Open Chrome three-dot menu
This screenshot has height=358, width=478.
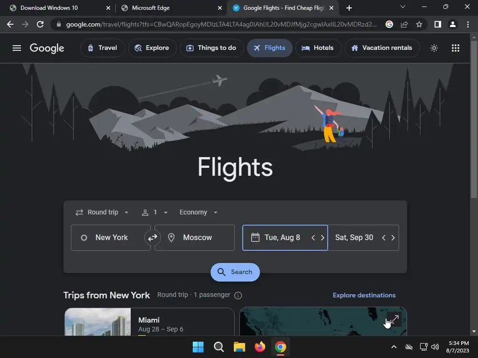(468, 24)
